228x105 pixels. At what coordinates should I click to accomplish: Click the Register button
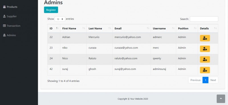click(x=51, y=10)
